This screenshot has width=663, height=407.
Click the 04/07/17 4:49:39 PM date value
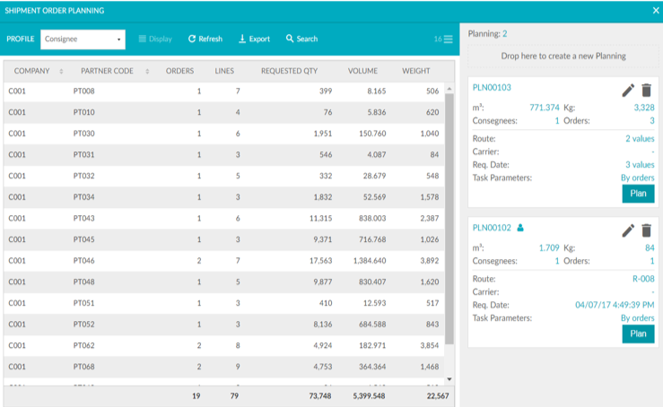(x=615, y=305)
